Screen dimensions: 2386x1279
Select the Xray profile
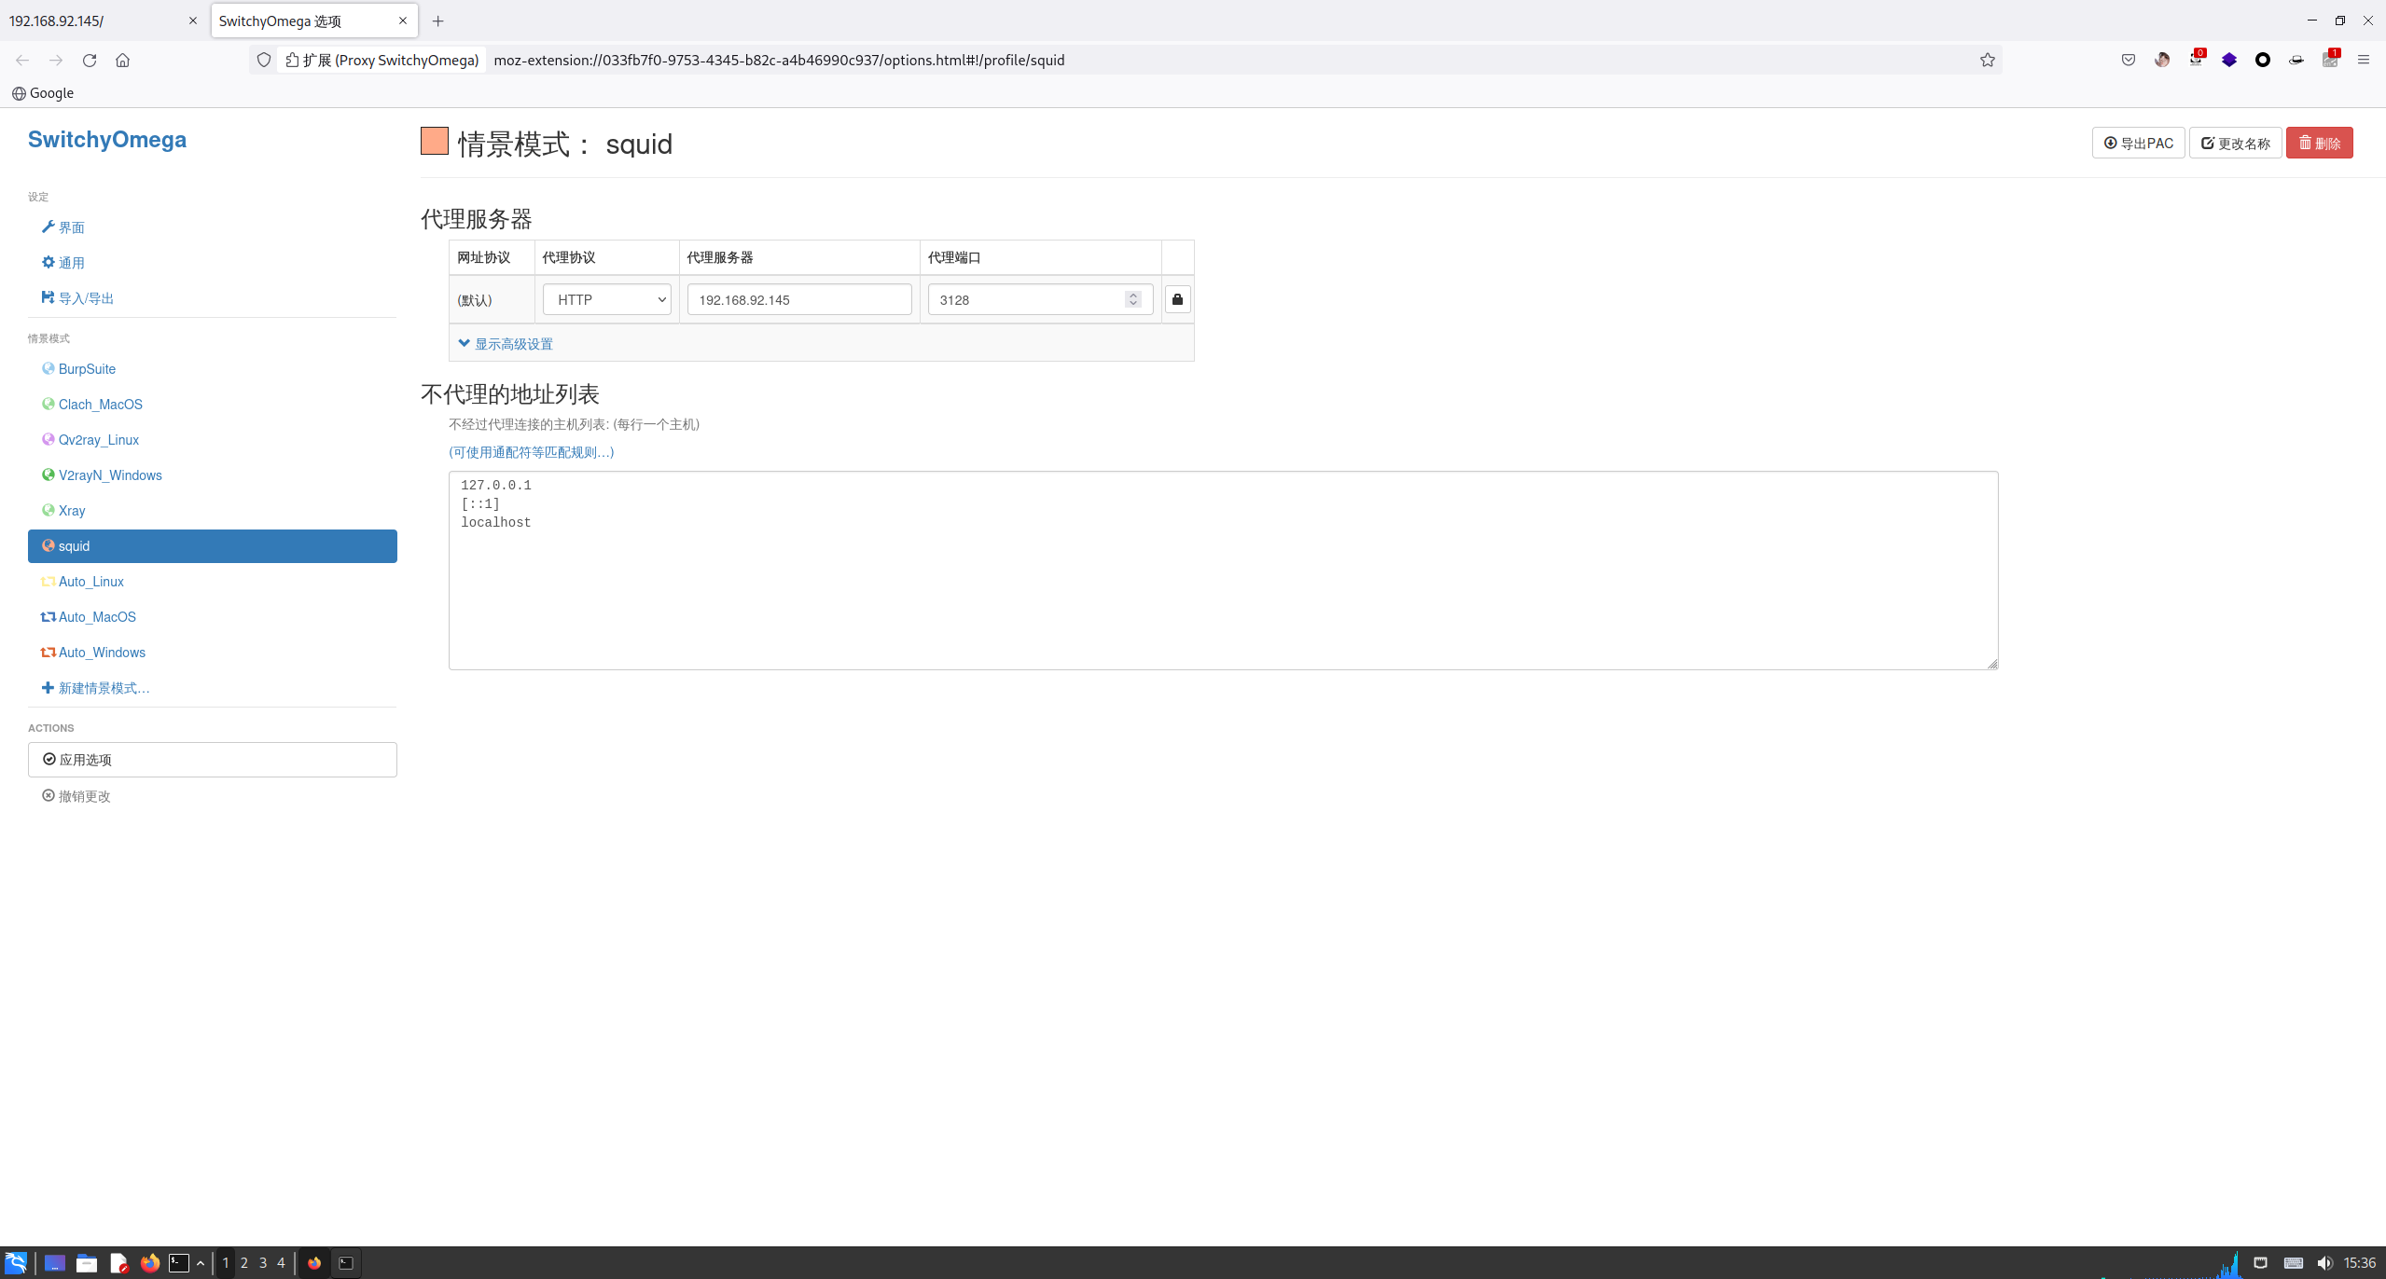63,511
